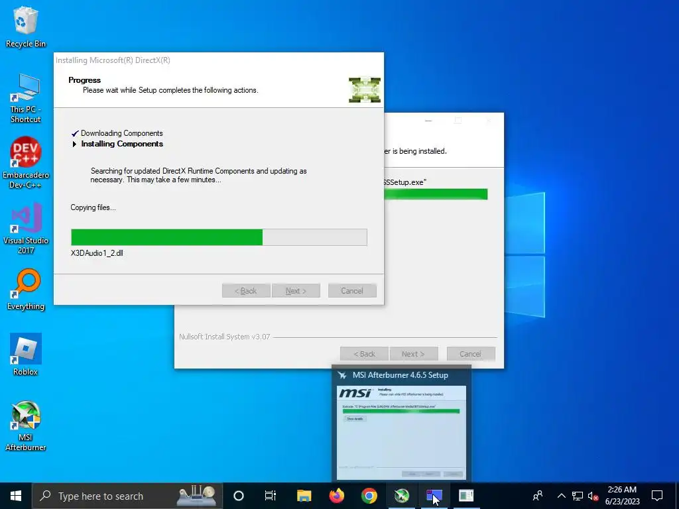679x509 pixels.
Task: Click the DirectX copying files progress bar
Action: click(x=219, y=237)
